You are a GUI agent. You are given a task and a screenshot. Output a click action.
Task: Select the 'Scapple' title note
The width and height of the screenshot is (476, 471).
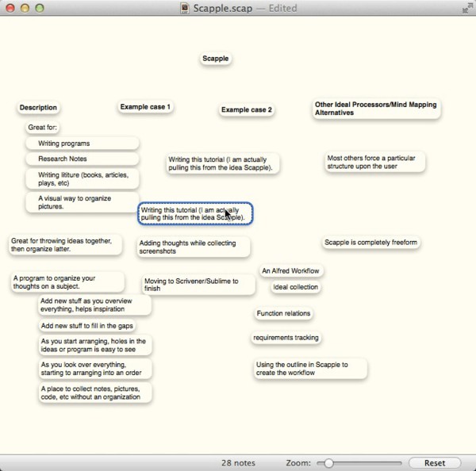[x=216, y=58]
